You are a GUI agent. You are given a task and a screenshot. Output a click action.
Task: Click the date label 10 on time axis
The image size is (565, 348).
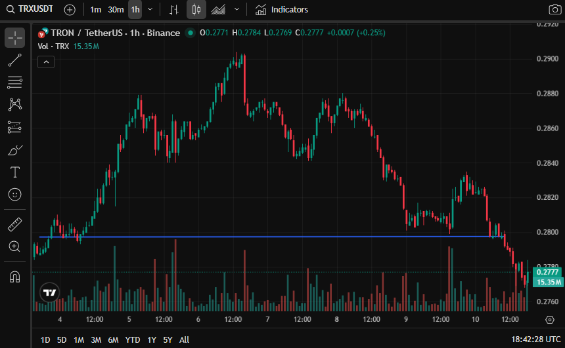tap(475, 319)
